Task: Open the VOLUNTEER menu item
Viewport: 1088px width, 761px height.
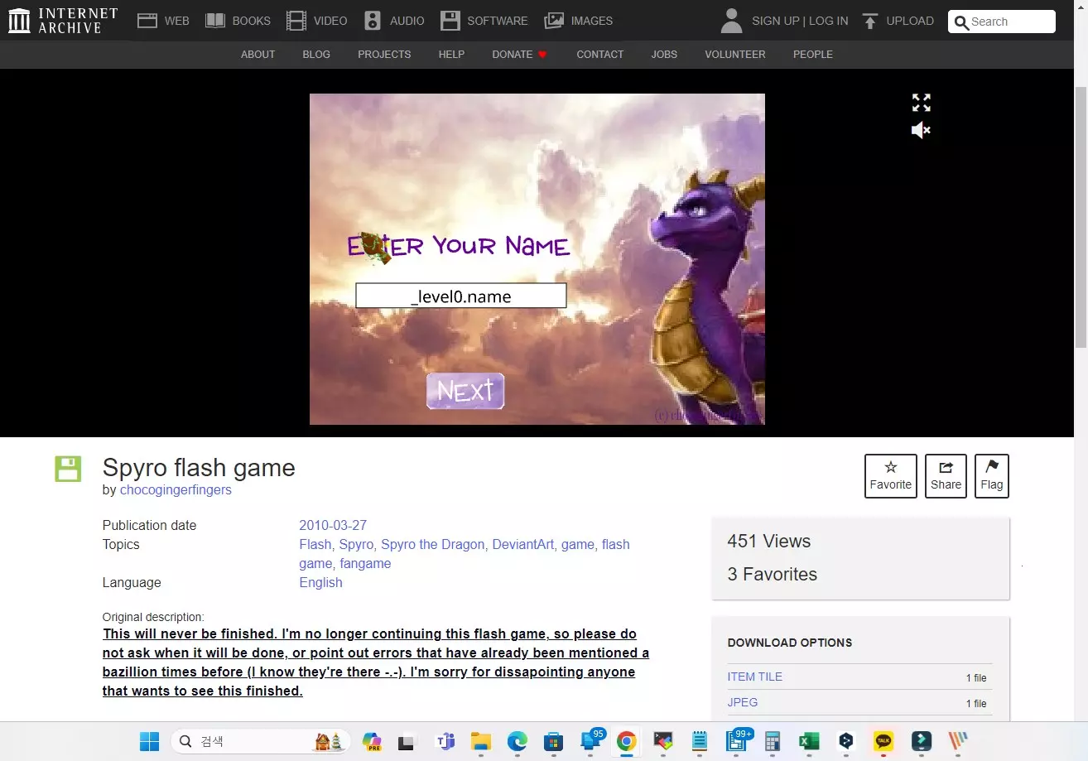Action: tap(735, 54)
